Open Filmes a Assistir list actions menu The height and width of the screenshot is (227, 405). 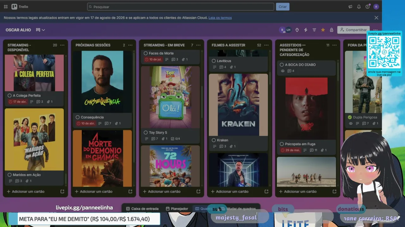(x=266, y=45)
